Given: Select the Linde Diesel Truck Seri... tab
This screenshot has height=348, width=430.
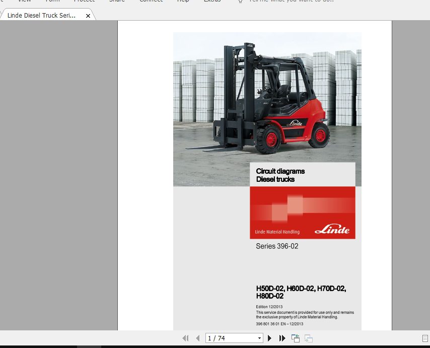Looking at the screenshot, I should coord(41,15).
